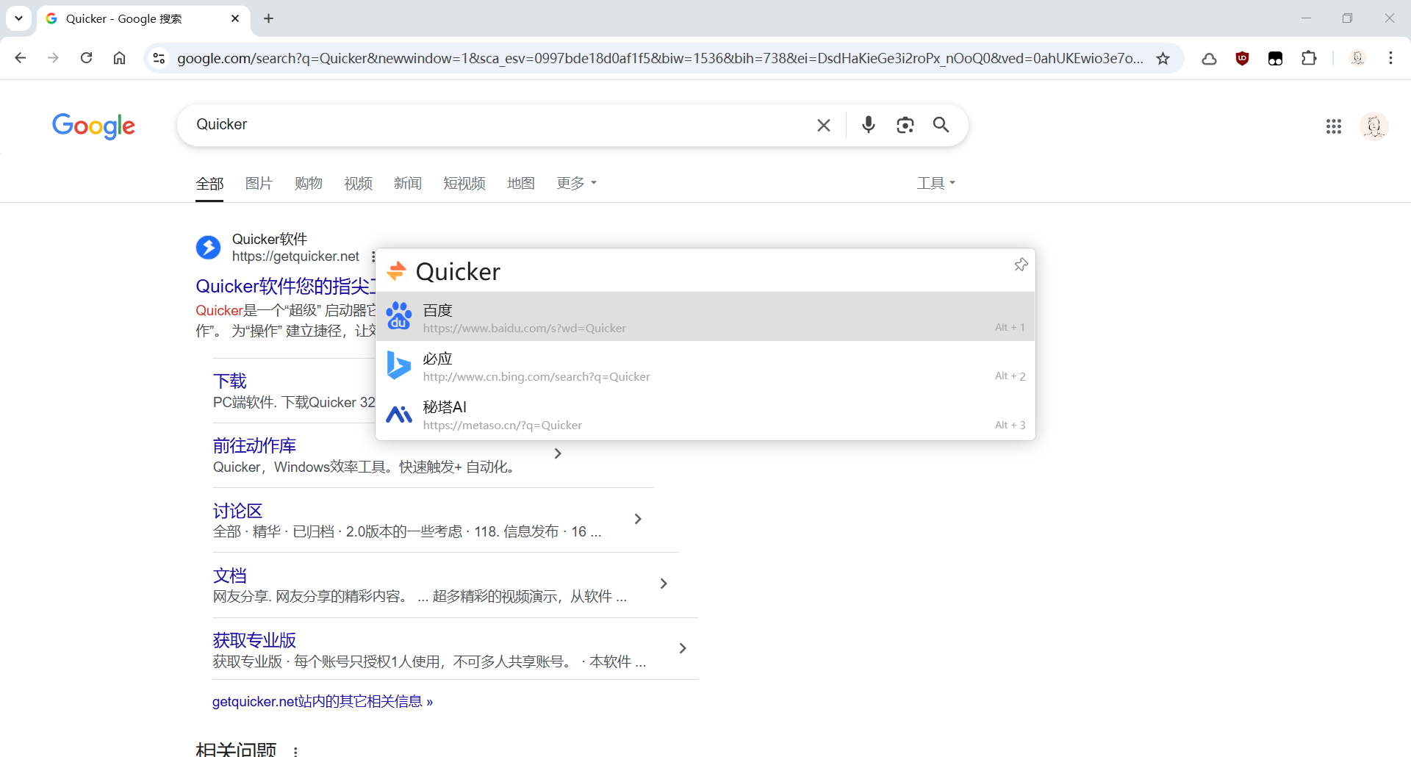Open Google account avatar on page
The height and width of the screenshot is (757, 1411).
click(1374, 126)
